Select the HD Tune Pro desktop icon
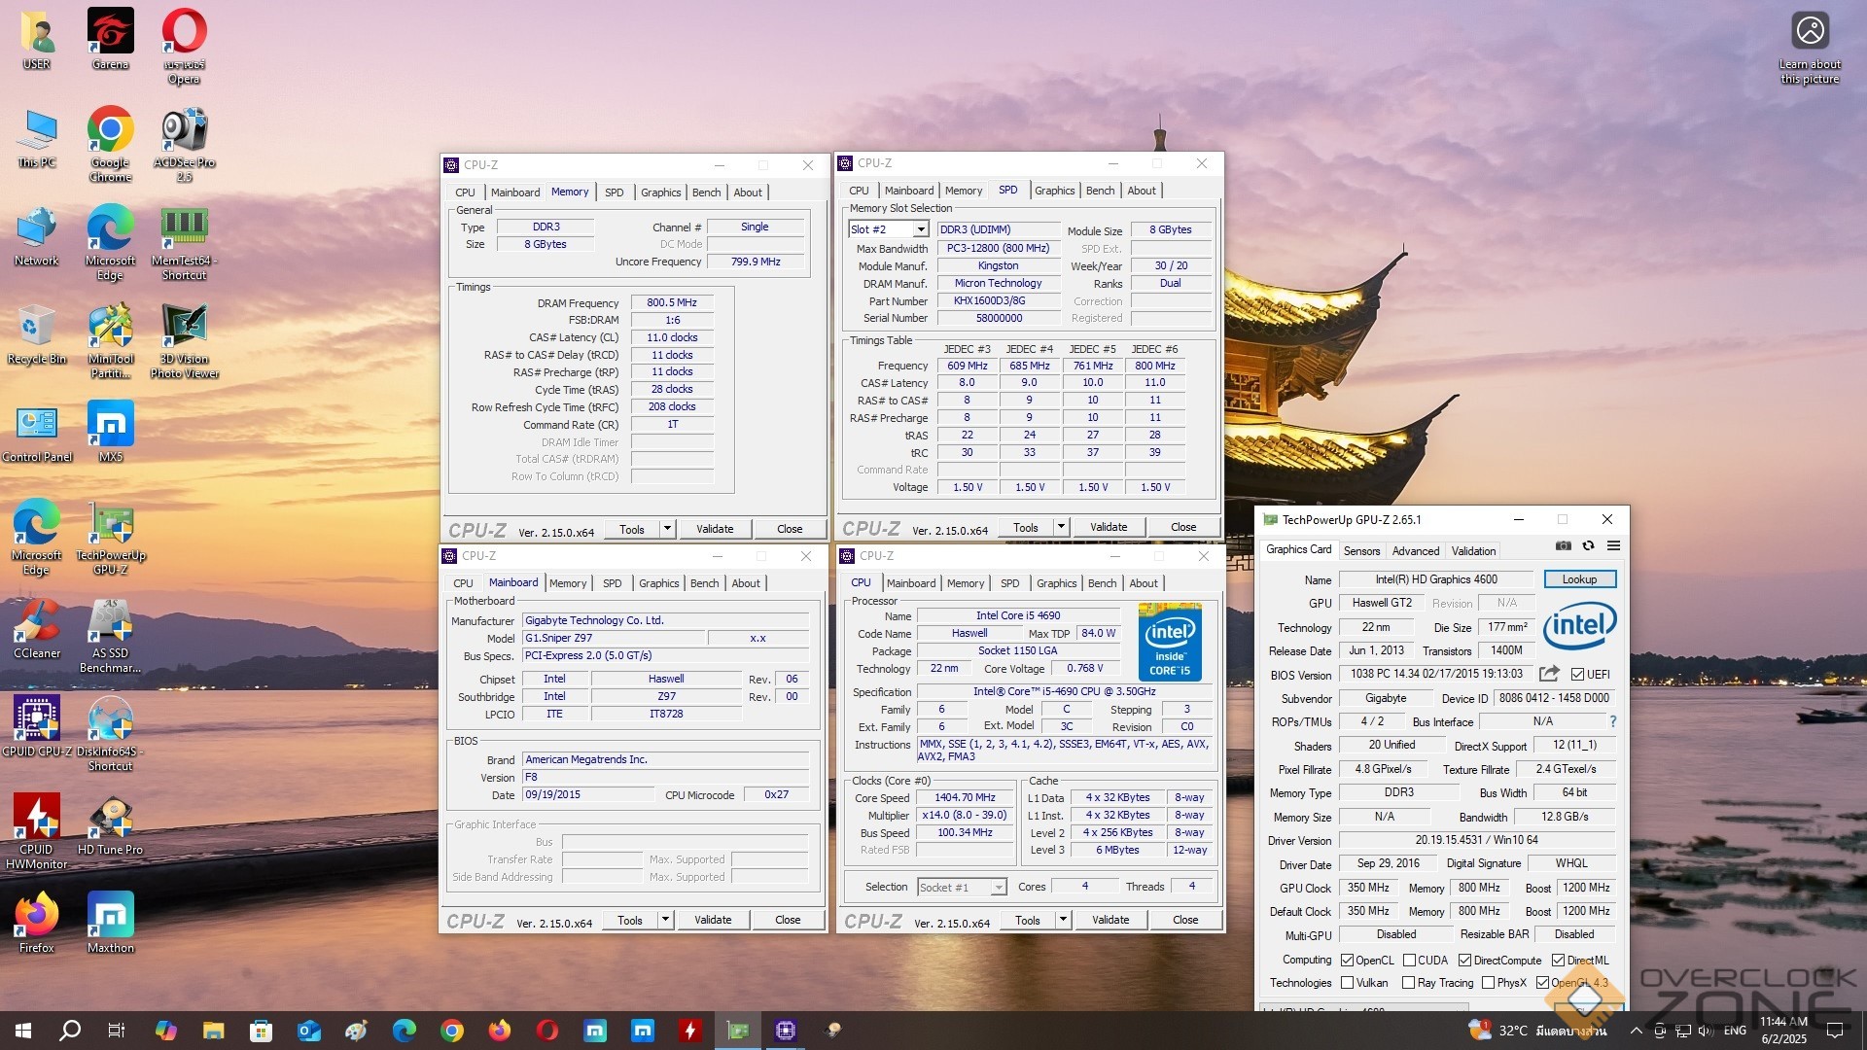The width and height of the screenshot is (1867, 1050). click(x=110, y=824)
